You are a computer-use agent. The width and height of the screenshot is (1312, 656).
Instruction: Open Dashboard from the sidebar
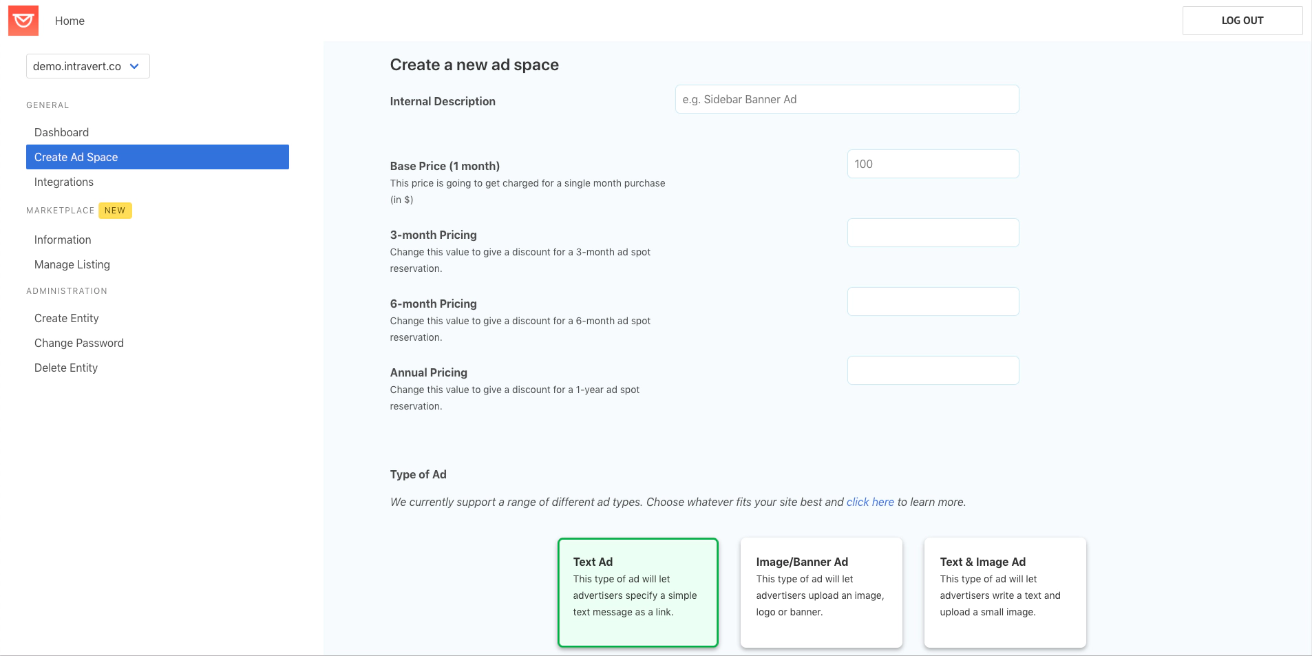click(61, 132)
